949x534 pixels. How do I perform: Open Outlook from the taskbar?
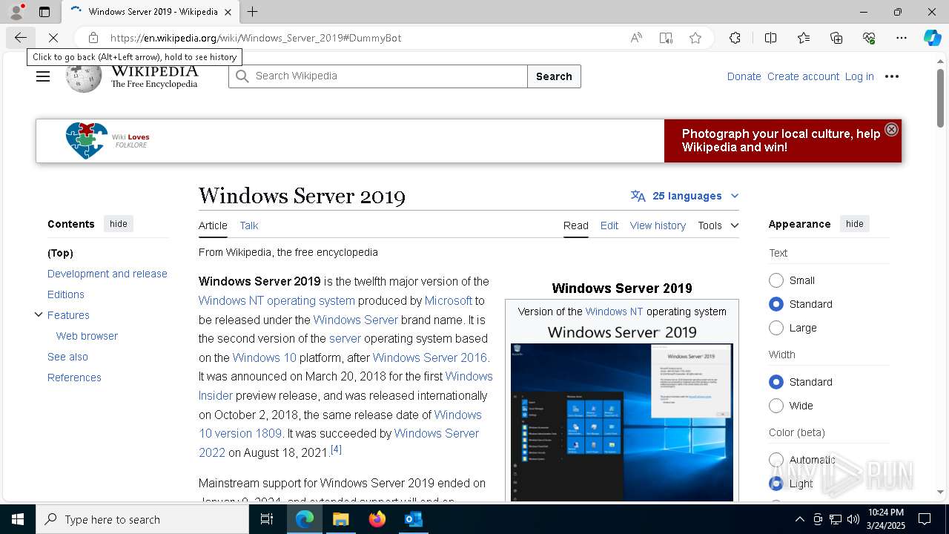(x=413, y=519)
